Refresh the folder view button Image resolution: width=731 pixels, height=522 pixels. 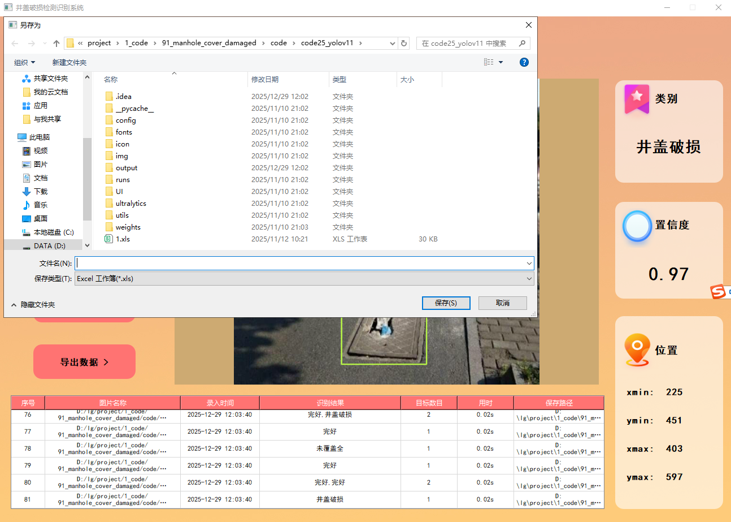[x=404, y=43]
